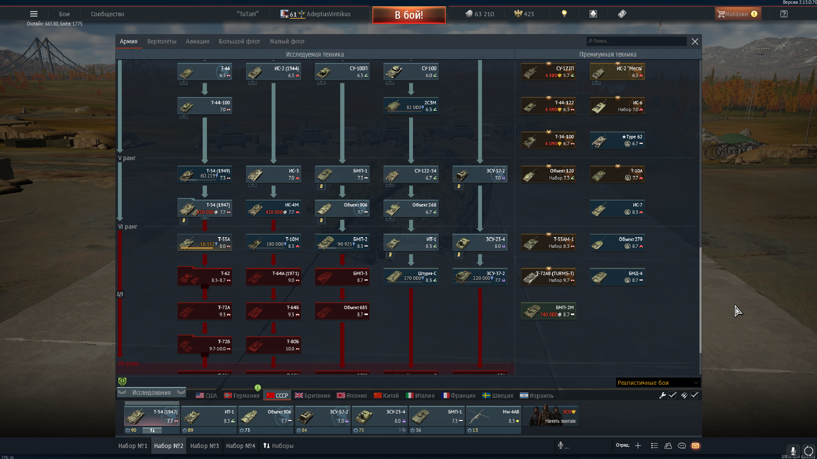
Task: Expand Т-72Б vehicle group folder
Action: pos(205,355)
